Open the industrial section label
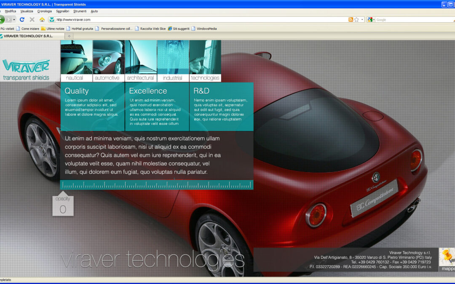 173,78
